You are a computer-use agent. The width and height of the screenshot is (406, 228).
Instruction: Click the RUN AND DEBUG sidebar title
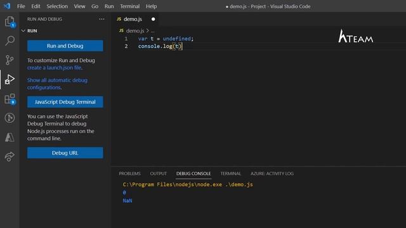coord(44,19)
